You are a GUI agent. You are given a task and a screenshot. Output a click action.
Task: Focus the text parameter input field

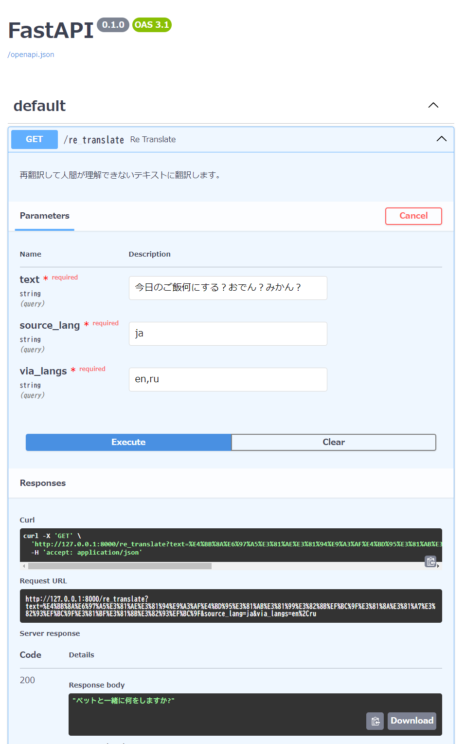click(x=228, y=288)
